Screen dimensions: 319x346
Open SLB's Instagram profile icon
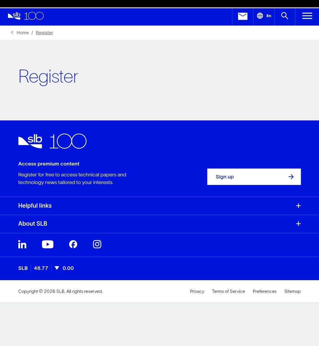pyautogui.click(x=97, y=244)
